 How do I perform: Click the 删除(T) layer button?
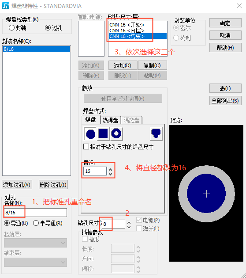coord(123,76)
